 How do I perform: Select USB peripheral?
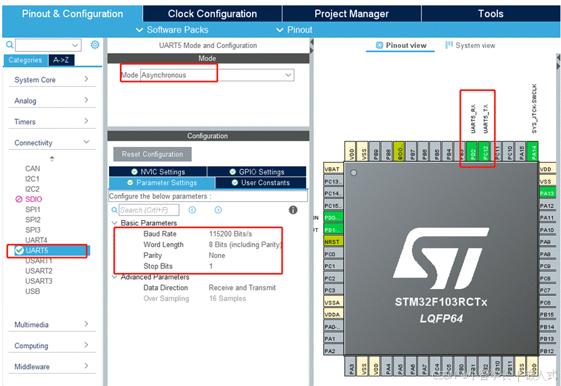point(33,292)
